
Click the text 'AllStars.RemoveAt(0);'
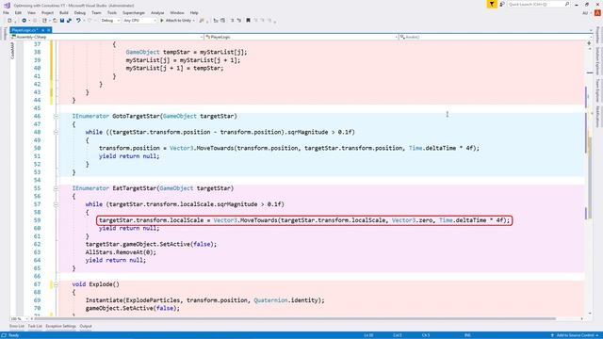point(121,252)
